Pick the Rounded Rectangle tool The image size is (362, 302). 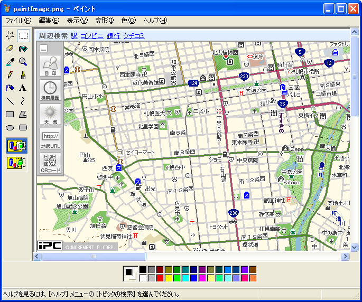click(x=23, y=127)
